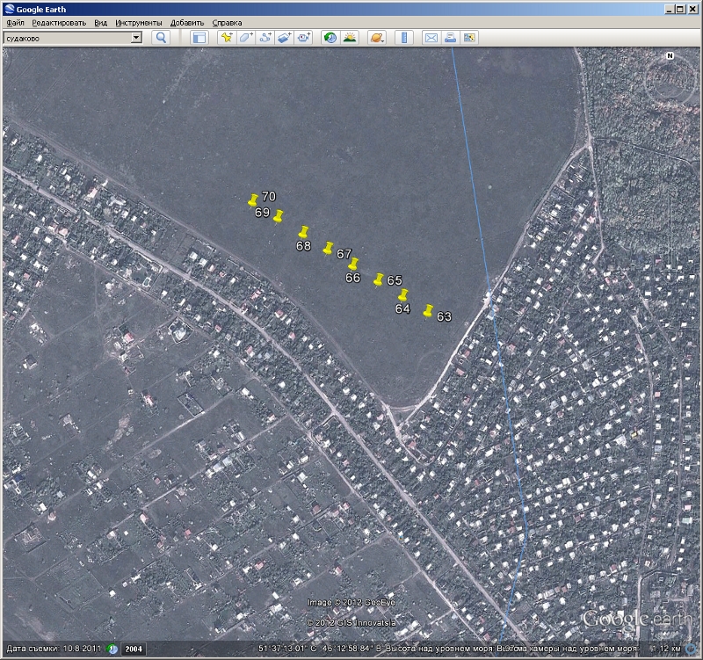Open the Вид menu
Image resolution: width=703 pixels, height=660 pixels.
100,23
